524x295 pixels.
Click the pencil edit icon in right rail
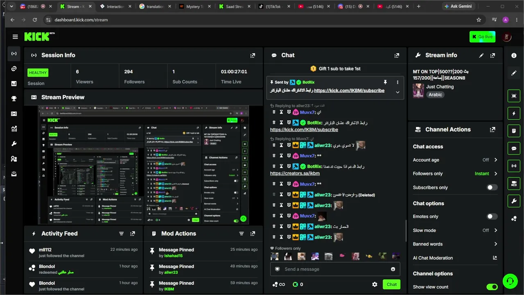pyautogui.click(x=514, y=73)
